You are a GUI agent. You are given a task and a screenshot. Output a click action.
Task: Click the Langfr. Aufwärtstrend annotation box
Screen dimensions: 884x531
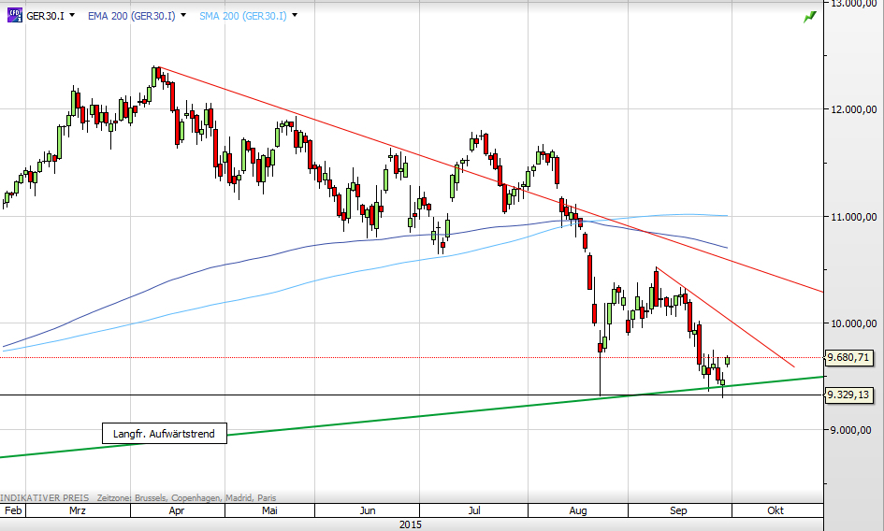tap(164, 434)
